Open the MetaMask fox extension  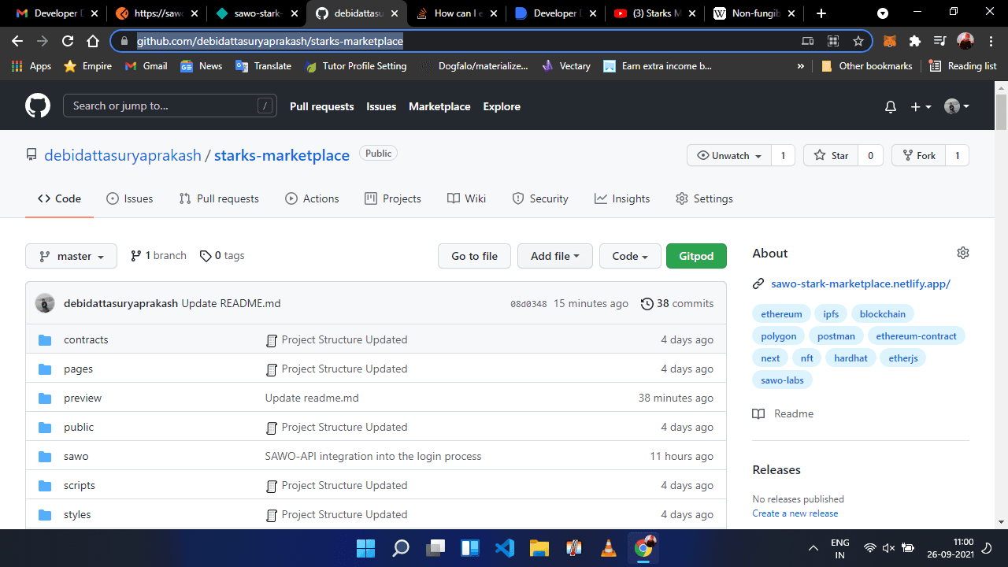click(890, 41)
